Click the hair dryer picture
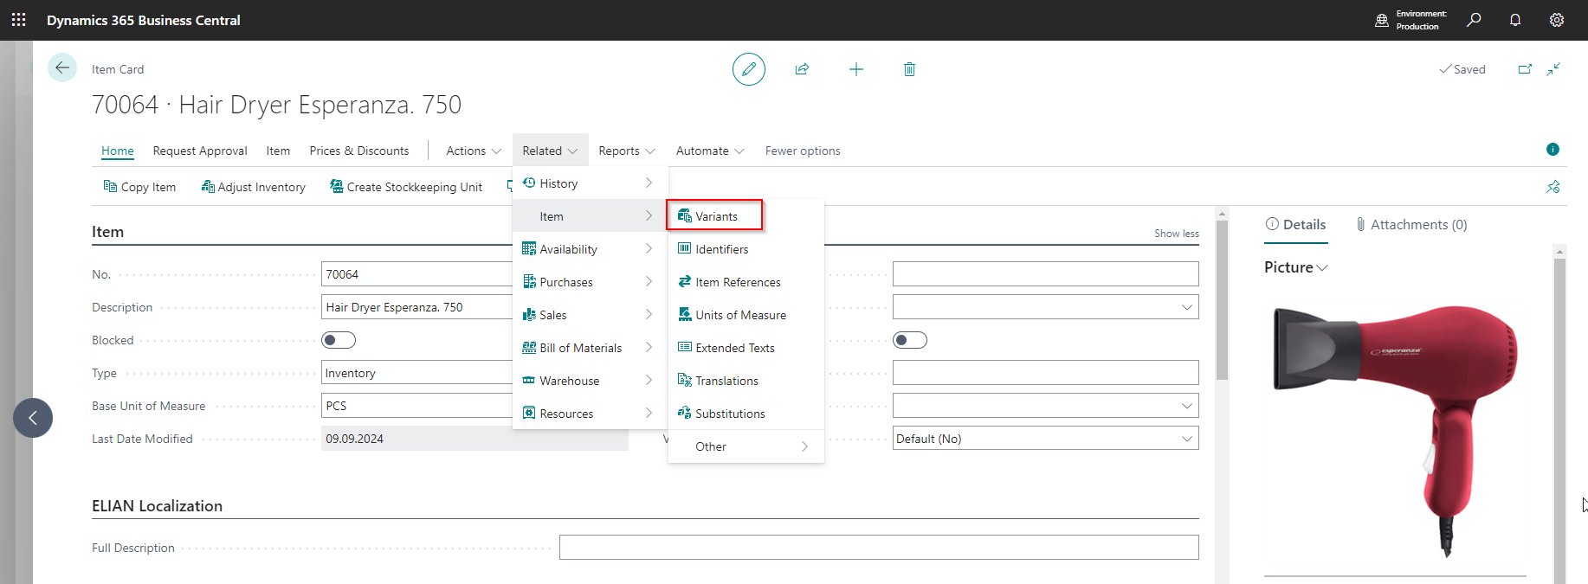The width and height of the screenshot is (1588, 584). [x=1395, y=430]
